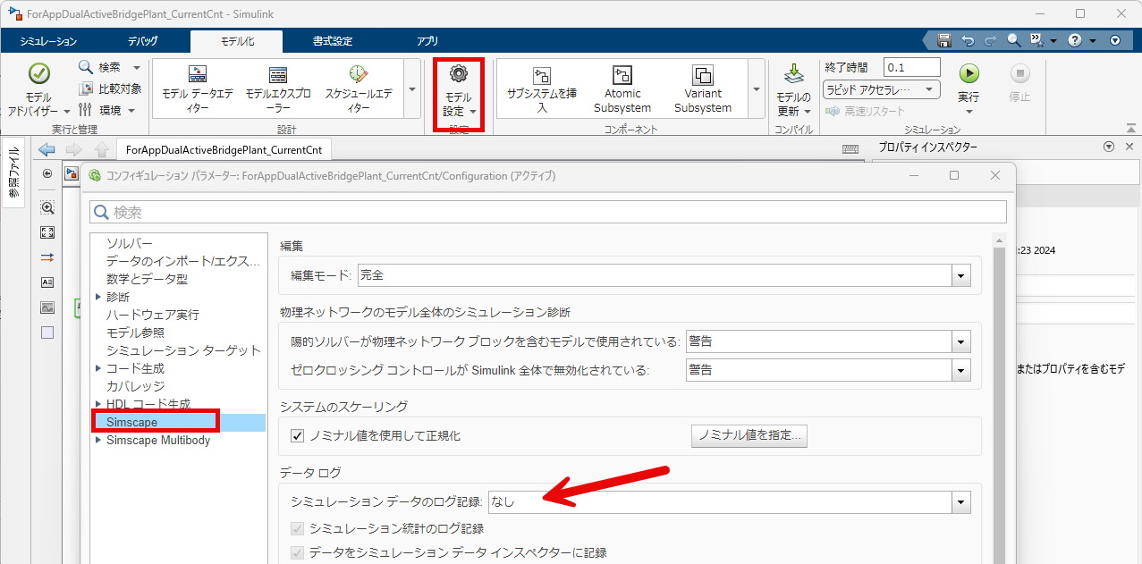Save the model with the floppy icon
The width and height of the screenshot is (1142, 564).
tap(943, 40)
